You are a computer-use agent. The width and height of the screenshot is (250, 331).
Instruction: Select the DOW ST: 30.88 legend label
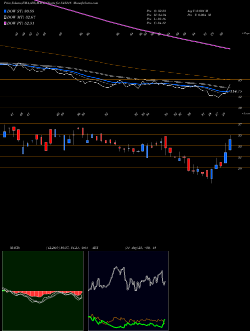(20, 11)
